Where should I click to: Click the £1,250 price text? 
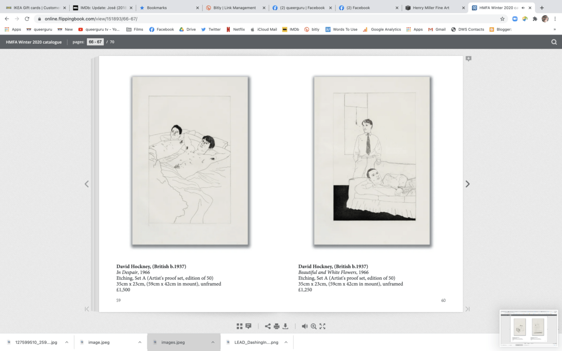click(x=305, y=290)
